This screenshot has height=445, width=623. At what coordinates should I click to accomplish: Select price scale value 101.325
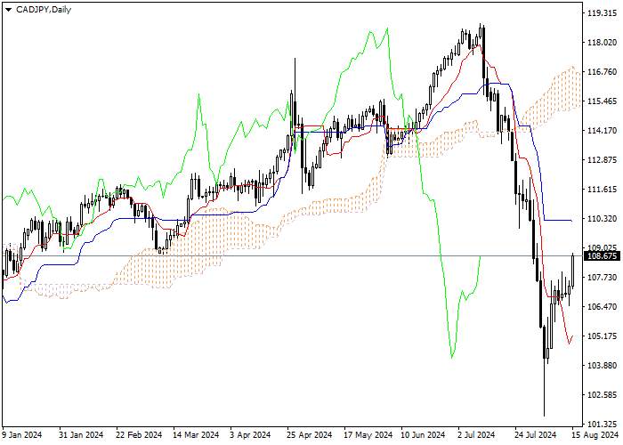[x=602, y=425]
